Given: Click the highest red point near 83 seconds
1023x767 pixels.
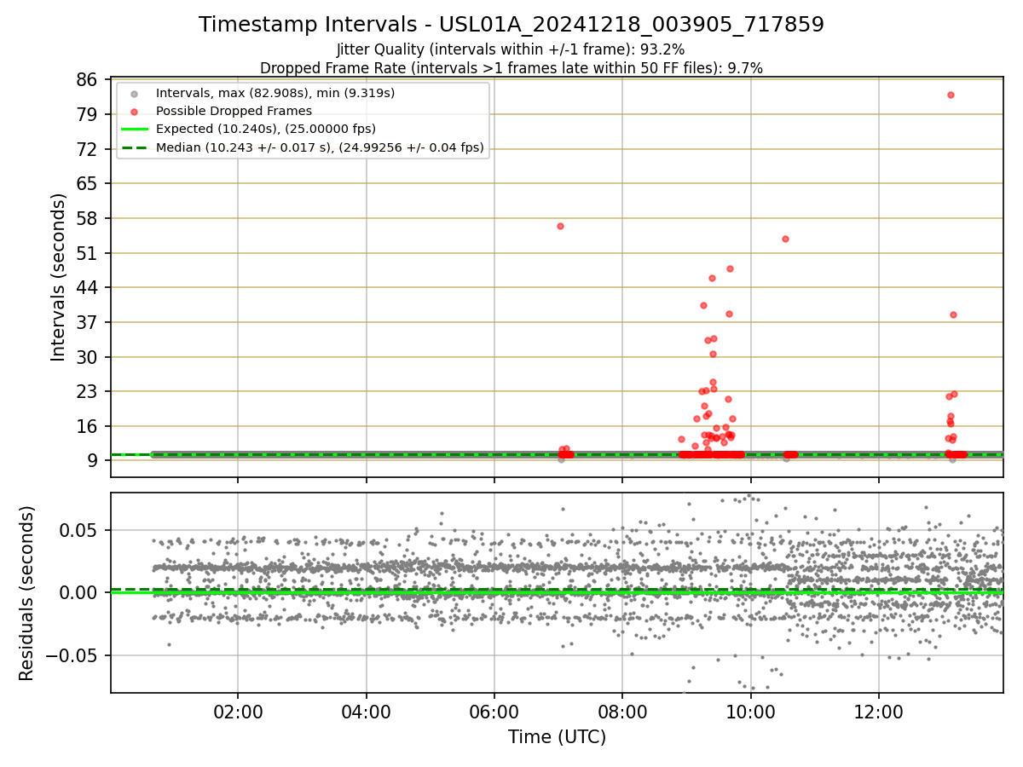Looking at the screenshot, I should pos(951,95).
